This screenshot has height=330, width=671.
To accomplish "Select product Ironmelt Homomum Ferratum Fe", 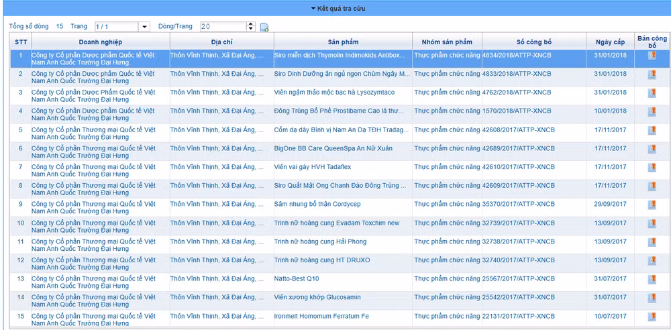I will pyautogui.click(x=321, y=317).
